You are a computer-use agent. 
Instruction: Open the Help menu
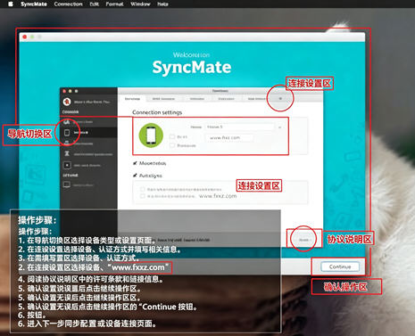pos(162,4)
